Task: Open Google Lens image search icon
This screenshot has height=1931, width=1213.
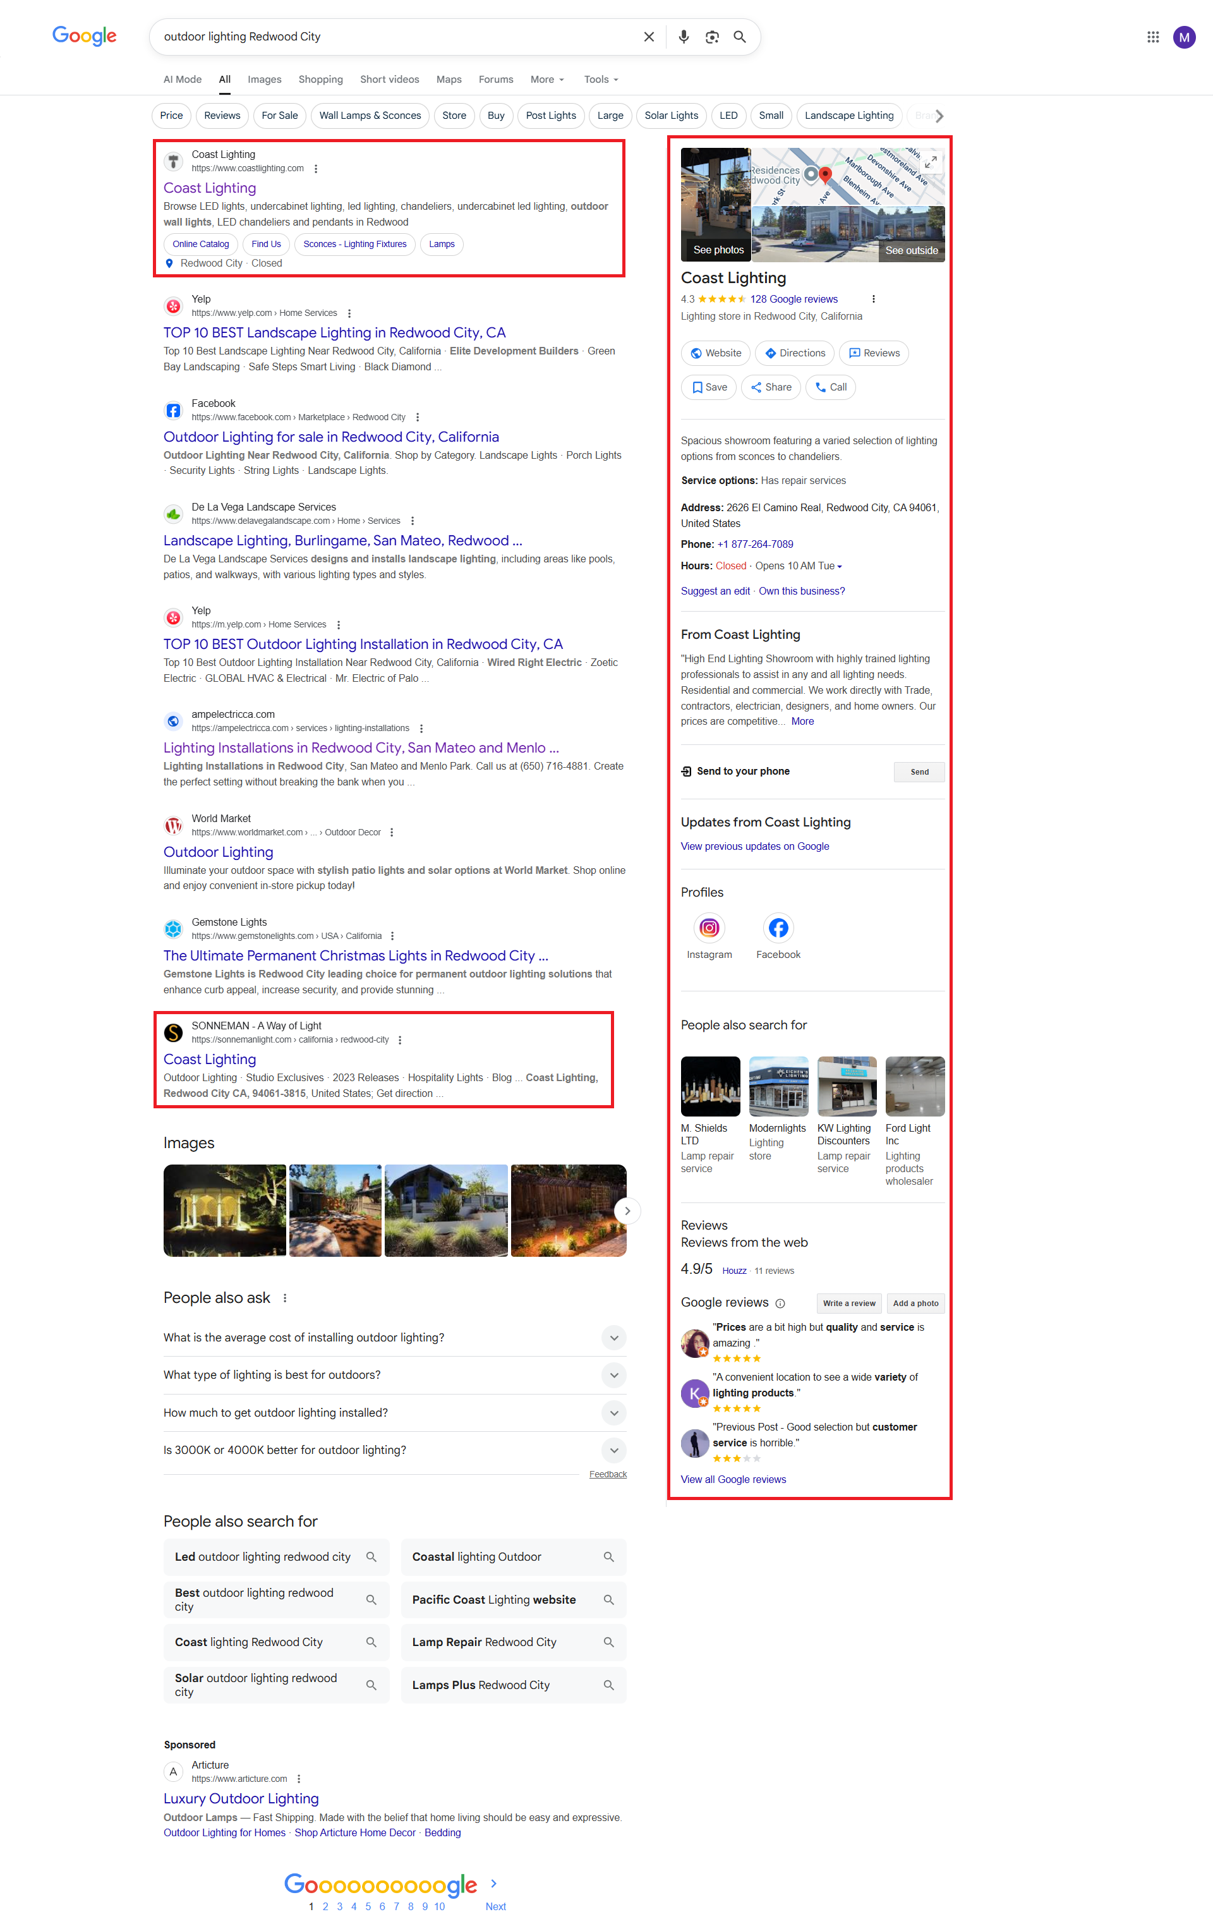Action: (712, 37)
